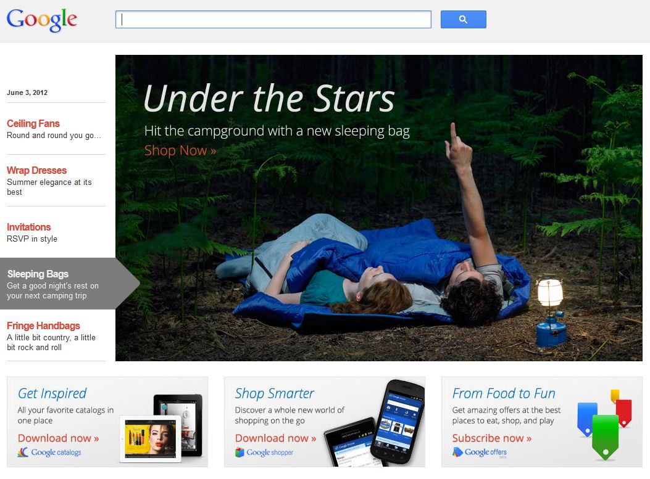Click the Under the Stars banner headline
The image size is (650, 479).
270,99
